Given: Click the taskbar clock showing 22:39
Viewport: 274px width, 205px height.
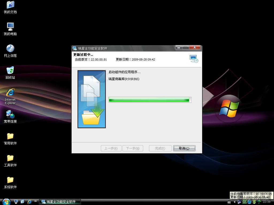Looking at the screenshot, I should (267, 202).
